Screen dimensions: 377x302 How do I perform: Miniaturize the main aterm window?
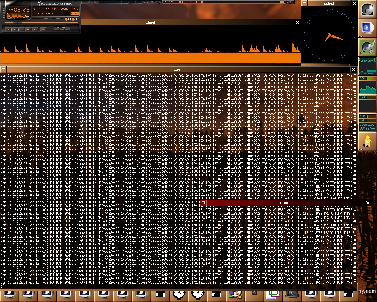[4, 70]
